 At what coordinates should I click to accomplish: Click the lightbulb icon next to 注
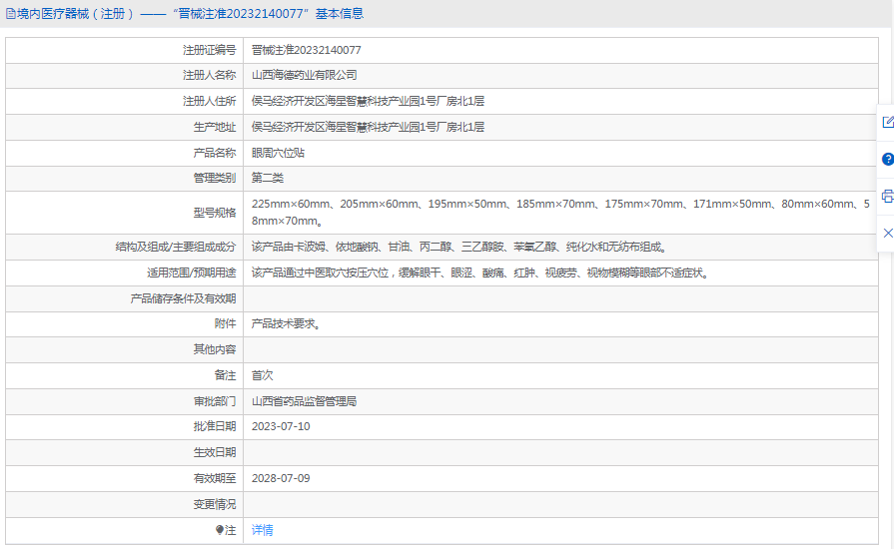click(220, 531)
